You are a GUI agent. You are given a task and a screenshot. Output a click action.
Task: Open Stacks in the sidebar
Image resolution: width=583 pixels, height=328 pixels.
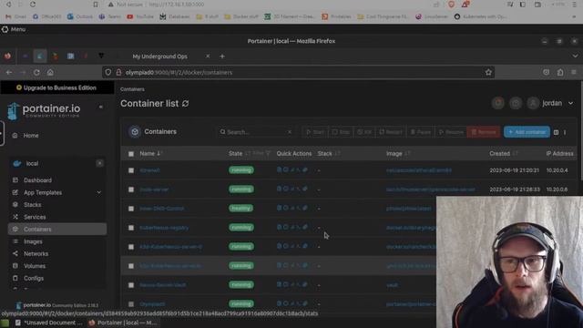pyautogui.click(x=33, y=205)
